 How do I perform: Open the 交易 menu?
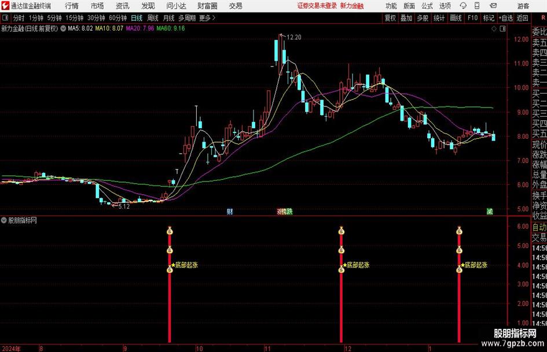click(236, 6)
